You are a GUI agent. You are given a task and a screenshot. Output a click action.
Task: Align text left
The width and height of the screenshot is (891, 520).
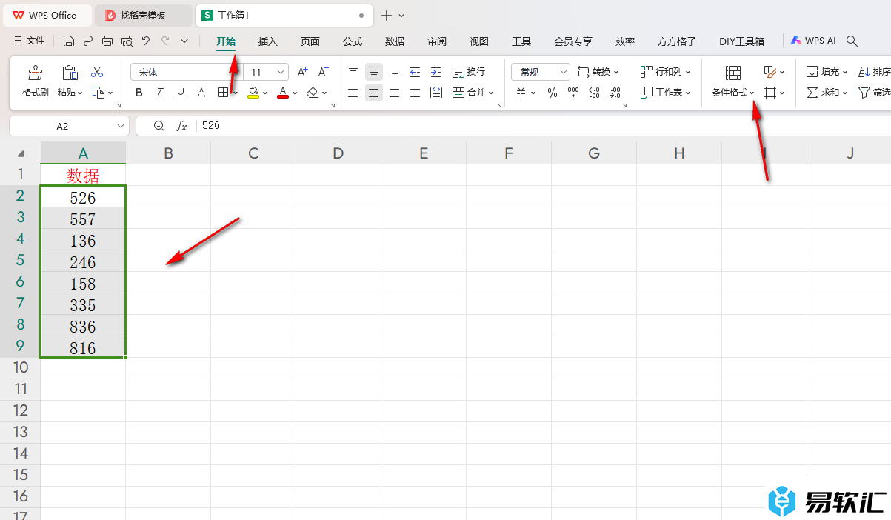pos(353,93)
